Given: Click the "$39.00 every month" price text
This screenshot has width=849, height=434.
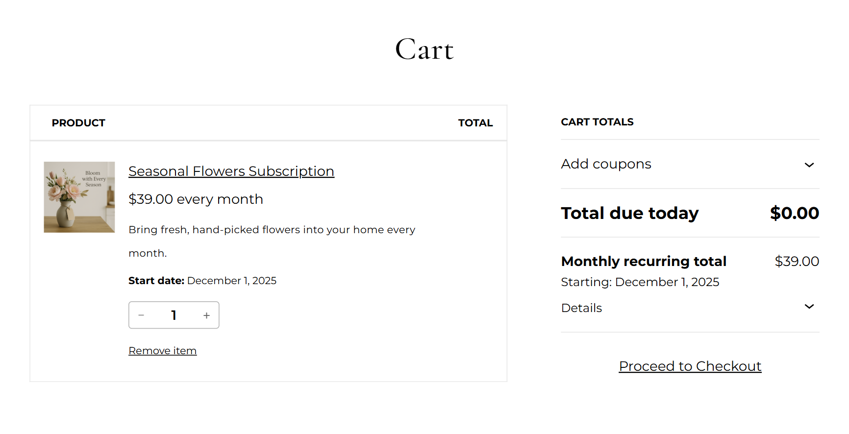Looking at the screenshot, I should tap(196, 199).
